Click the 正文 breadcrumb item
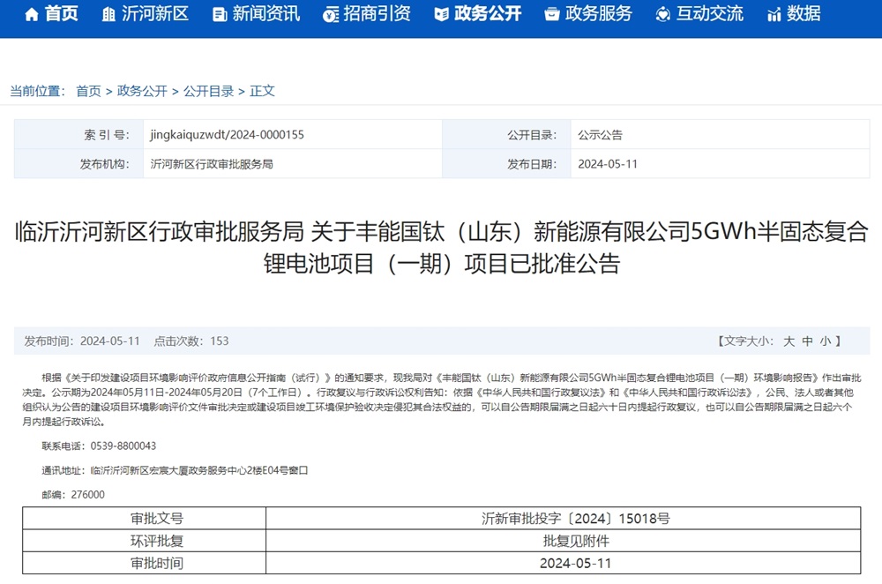 click(264, 91)
